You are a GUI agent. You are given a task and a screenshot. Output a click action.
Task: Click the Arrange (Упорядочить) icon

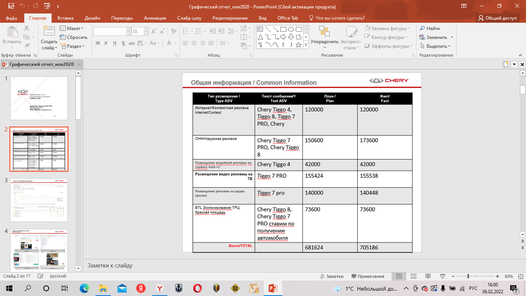point(324,31)
